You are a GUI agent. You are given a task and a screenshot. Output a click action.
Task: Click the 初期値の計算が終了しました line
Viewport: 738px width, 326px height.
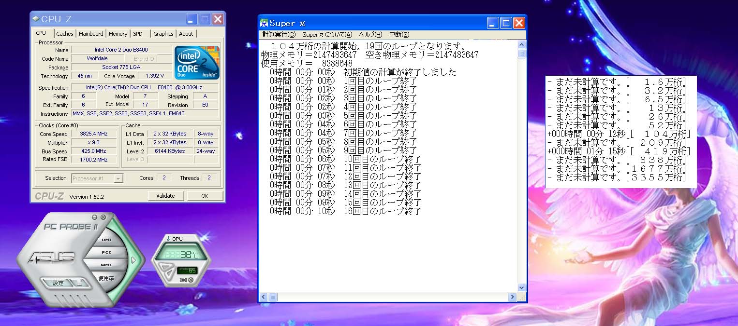tap(363, 72)
